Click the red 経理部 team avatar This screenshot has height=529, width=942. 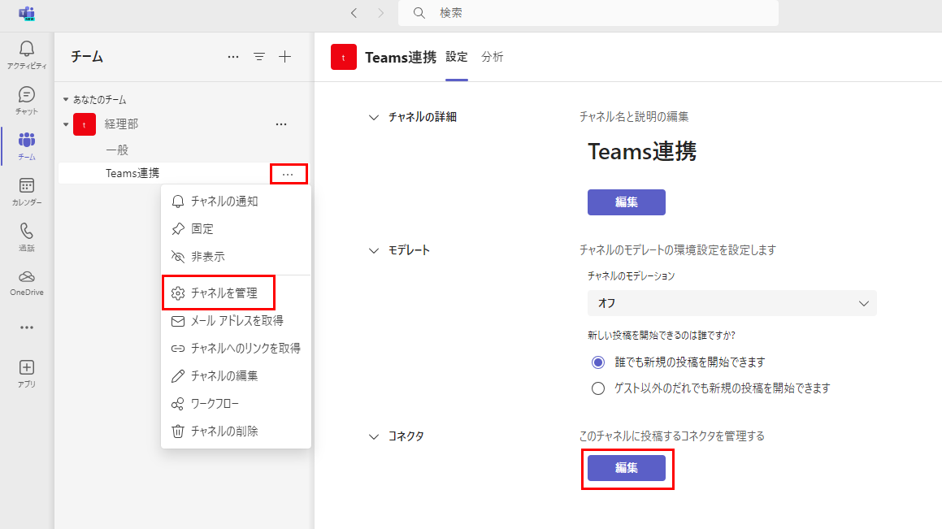(x=84, y=124)
